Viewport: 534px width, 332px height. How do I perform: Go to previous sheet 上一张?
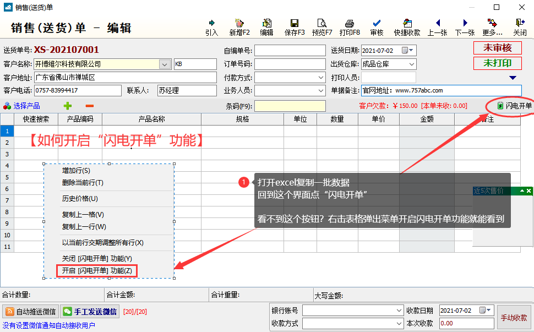click(x=438, y=27)
